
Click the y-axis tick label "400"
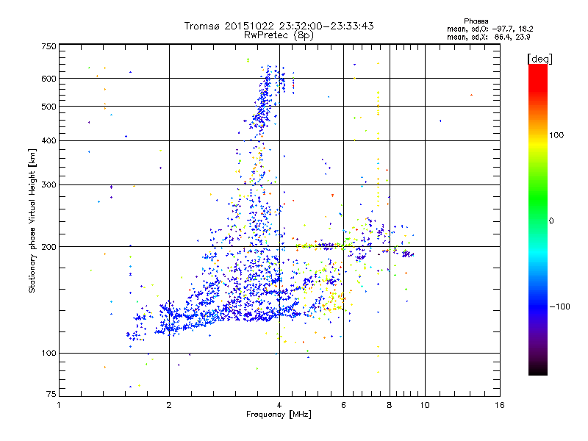(49, 141)
